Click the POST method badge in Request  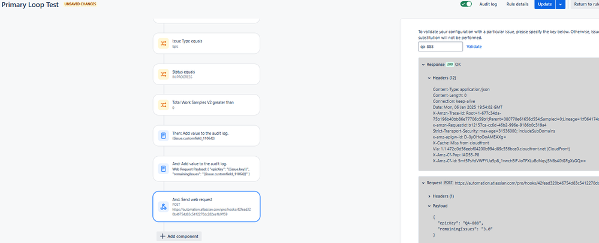(449, 183)
